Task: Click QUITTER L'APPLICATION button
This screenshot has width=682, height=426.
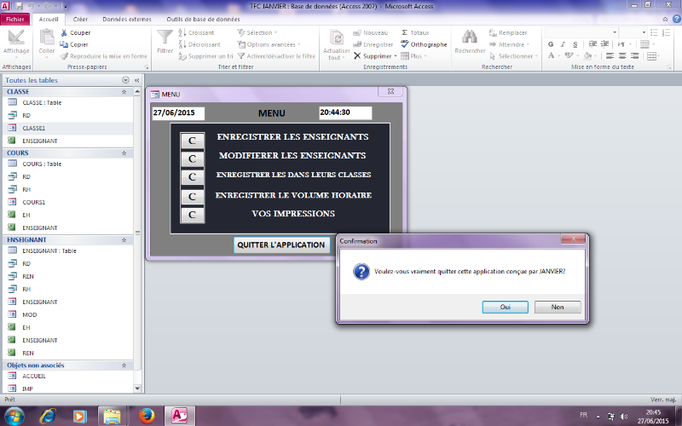Action: pyautogui.click(x=281, y=245)
